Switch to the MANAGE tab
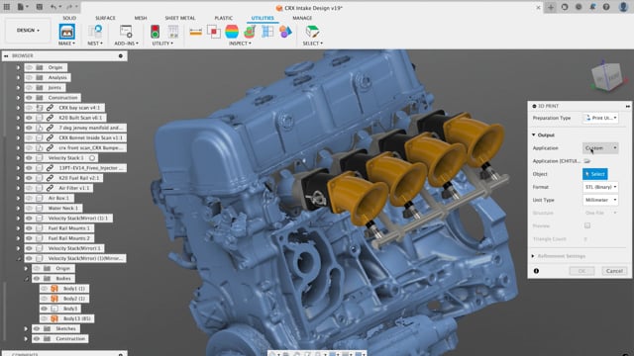Screen dimensions: 634x356 (302, 18)
